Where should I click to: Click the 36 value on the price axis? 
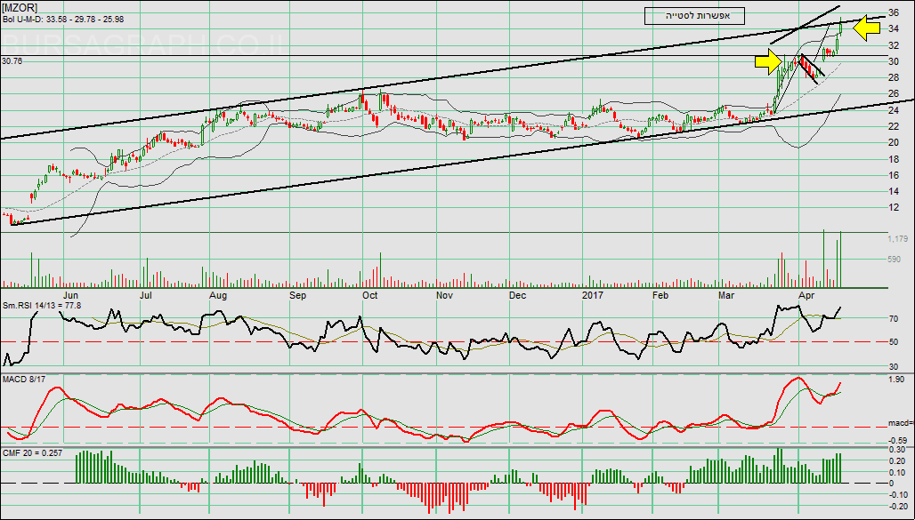click(x=896, y=12)
